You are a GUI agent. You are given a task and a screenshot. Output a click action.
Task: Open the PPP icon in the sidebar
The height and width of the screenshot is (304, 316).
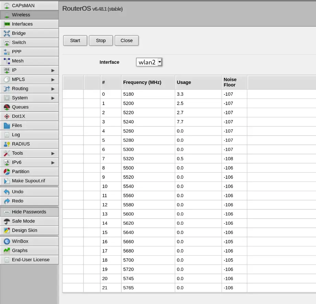(7, 52)
